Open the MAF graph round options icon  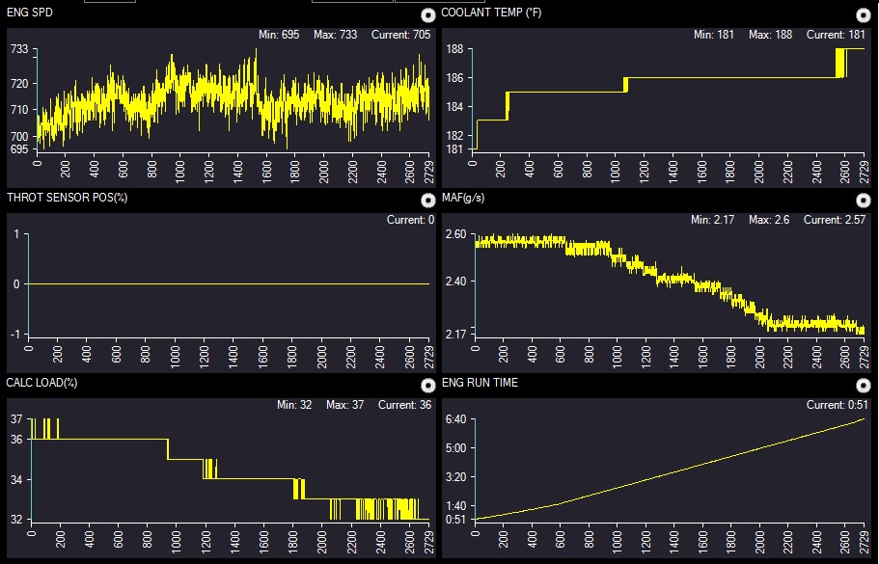tap(864, 200)
